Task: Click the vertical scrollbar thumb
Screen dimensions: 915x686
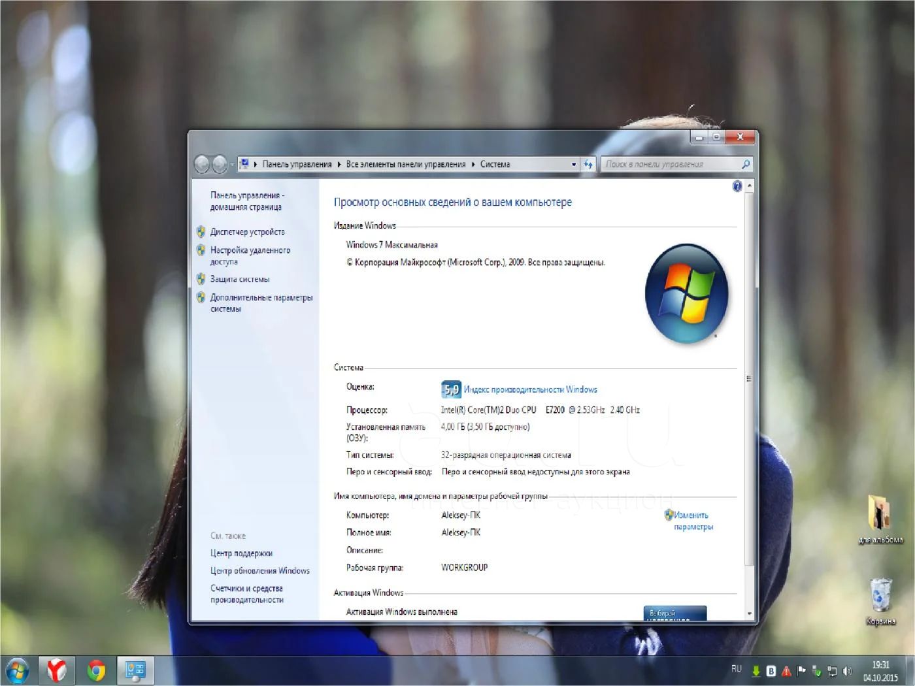Action: point(750,379)
